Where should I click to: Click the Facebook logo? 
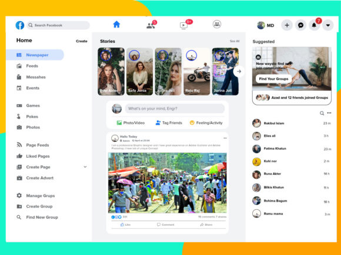pyautogui.click(x=20, y=25)
